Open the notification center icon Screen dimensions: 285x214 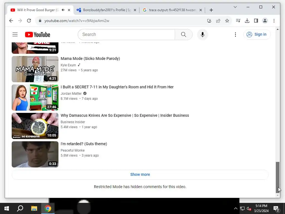tap(276, 209)
